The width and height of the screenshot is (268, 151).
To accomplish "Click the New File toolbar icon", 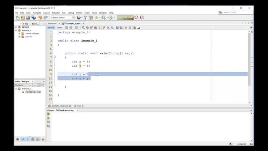I will point(18,18).
